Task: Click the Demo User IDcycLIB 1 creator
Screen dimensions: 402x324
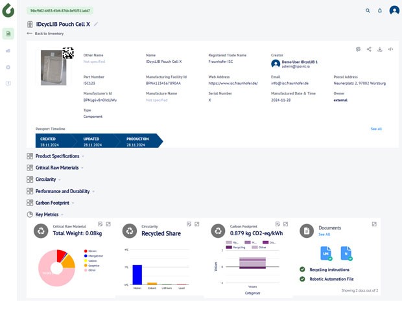Action: click(300, 62)
